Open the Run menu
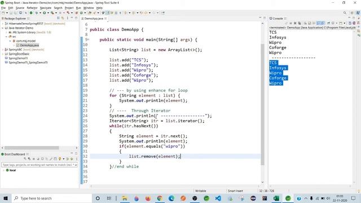This screenshot has height=203, width=361. [78, 8]
